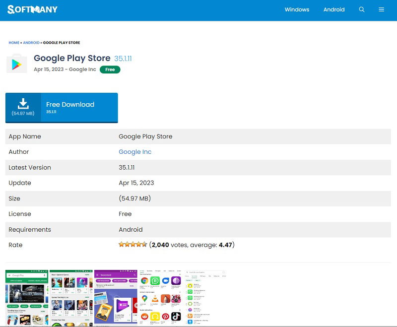This screenshot has height=327, width=397.
Task: Click version 35.1.11 next to title
Action: 123,59
